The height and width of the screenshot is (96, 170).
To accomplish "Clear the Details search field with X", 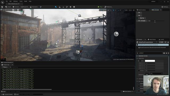I will [x=138, y=53].
